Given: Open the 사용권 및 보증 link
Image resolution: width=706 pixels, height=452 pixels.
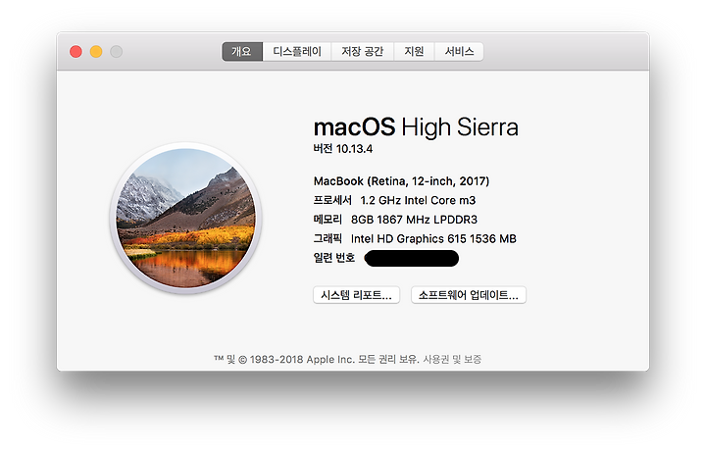Looking at the screenshot, I should click(452, 359).
